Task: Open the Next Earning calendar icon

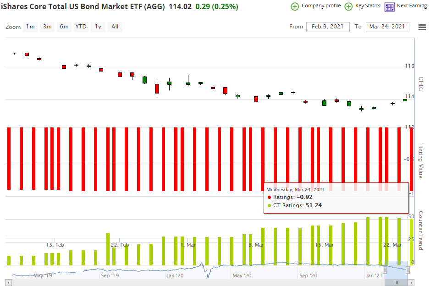Action: 389,7
